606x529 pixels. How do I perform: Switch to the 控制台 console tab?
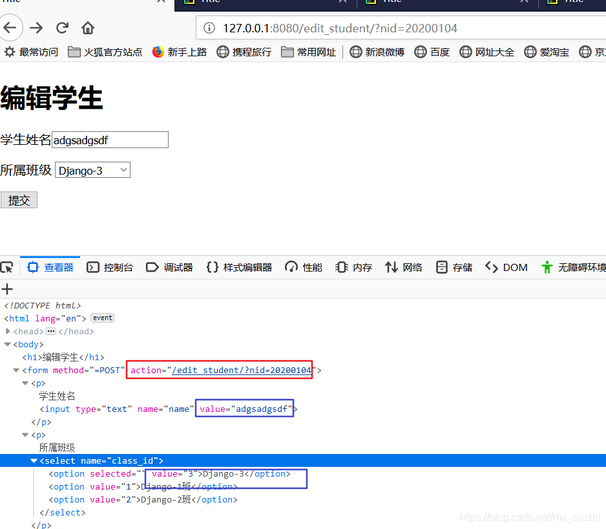(110, 267)
